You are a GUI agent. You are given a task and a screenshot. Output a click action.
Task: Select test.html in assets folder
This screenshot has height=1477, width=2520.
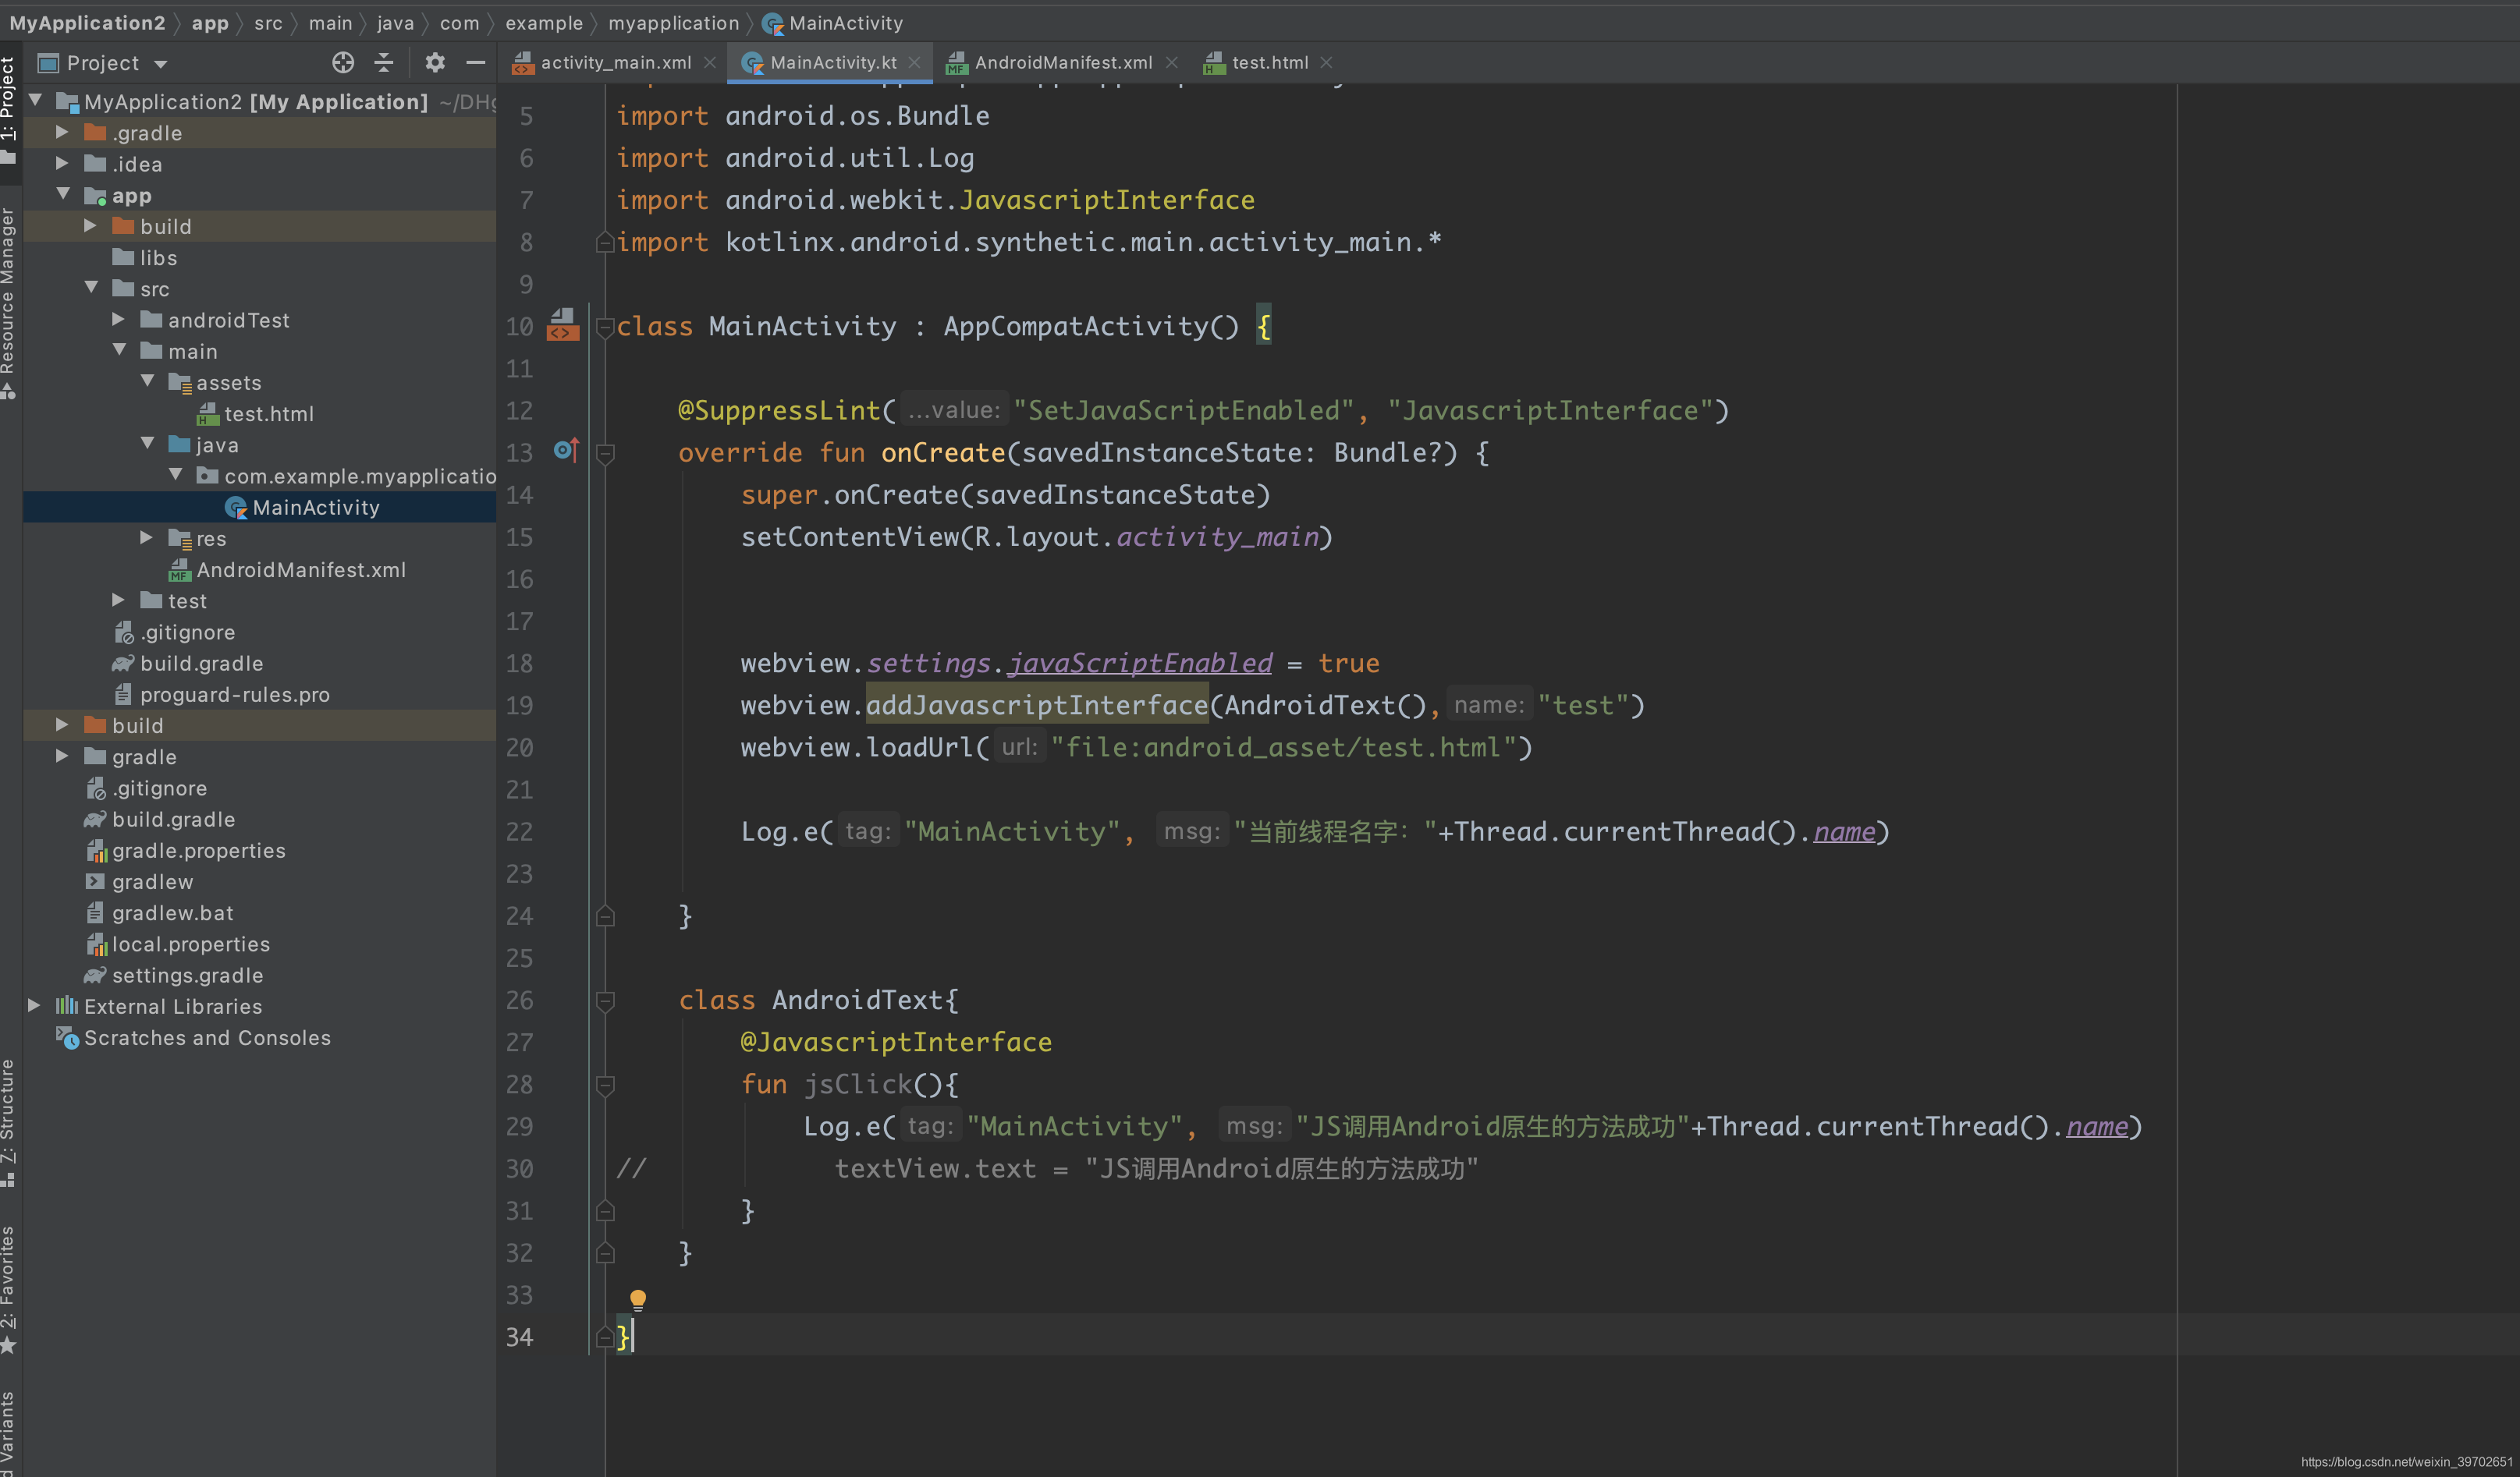point(268,414)
